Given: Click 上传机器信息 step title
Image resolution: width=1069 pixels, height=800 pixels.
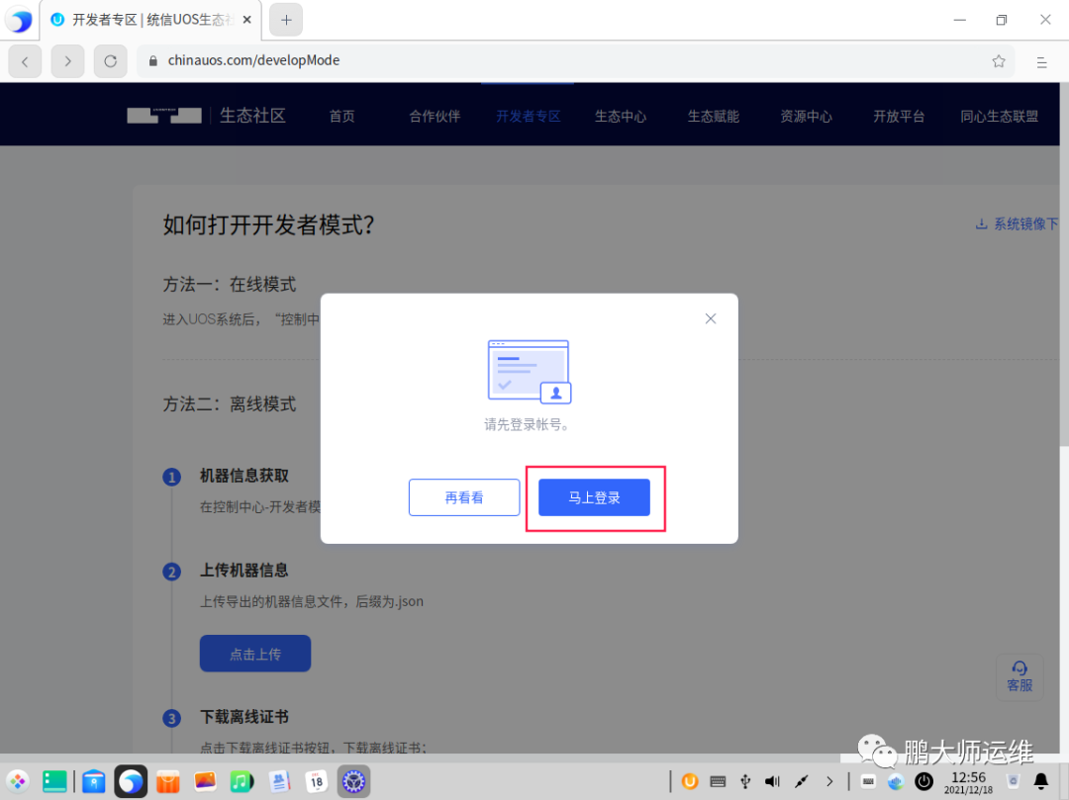Looking at the screenshot, I should [244, 571].
